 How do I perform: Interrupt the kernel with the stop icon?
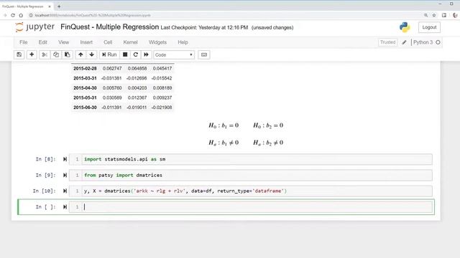(x=125, y=54)
